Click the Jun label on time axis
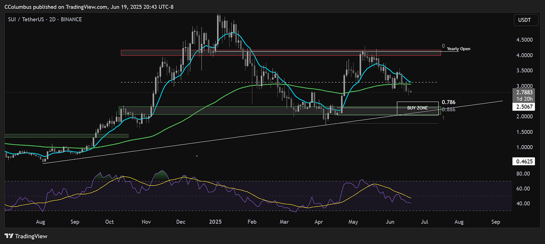Image resolution: width=545 pixels, height=244 pixels. 390,222
